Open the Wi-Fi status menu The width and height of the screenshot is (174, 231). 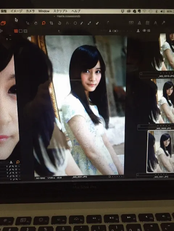pyautogui.click(x=144, y=11)
